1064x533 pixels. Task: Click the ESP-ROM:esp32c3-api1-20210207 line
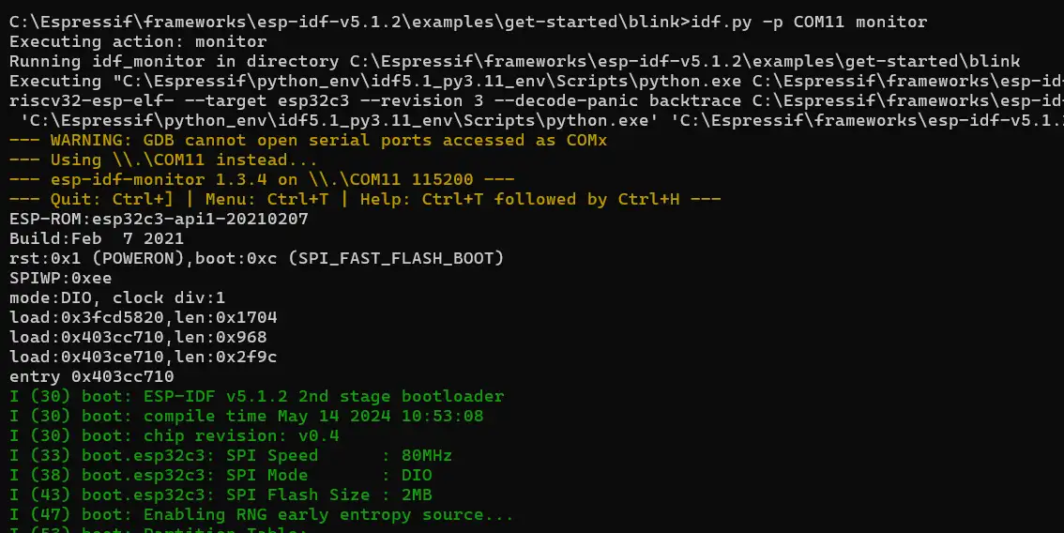point(158,219)
